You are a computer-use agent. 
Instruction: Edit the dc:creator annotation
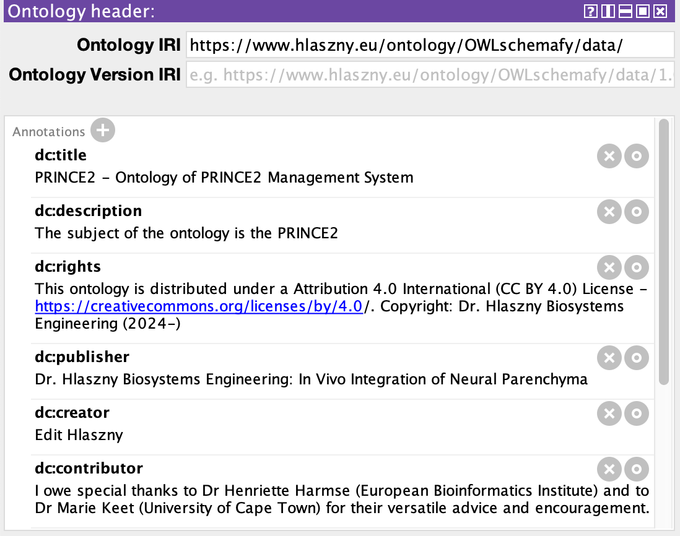pyautogui.click(x=636, y=414)
